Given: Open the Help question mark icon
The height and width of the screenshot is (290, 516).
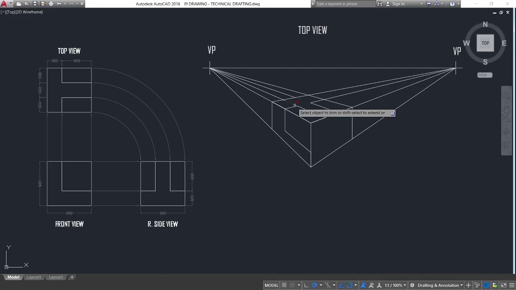Looking at the screenshot, I should [x=452, y=4].
